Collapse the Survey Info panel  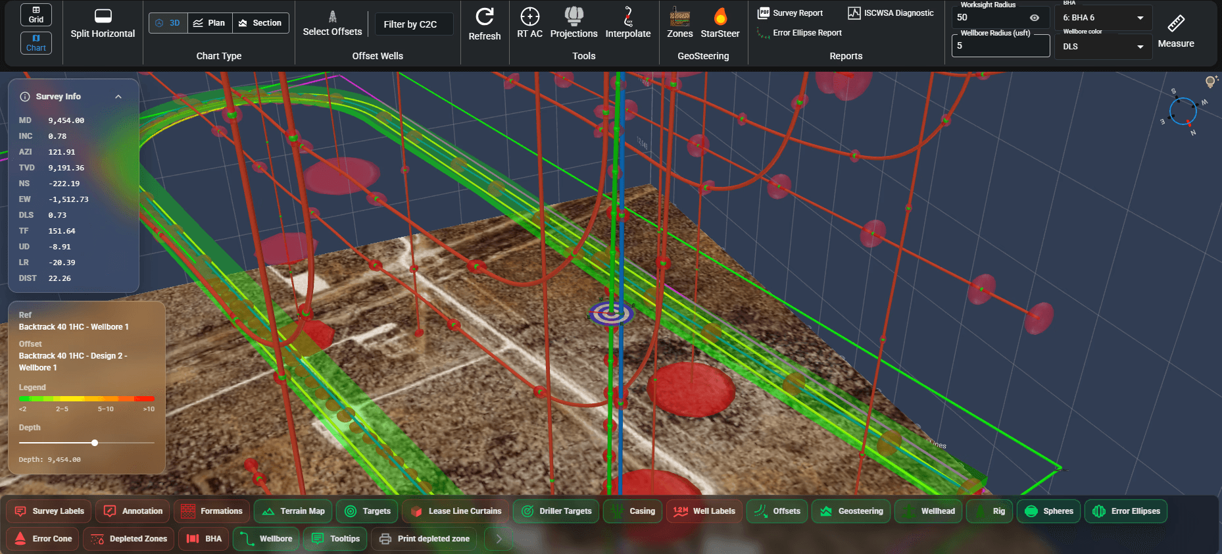118,97
